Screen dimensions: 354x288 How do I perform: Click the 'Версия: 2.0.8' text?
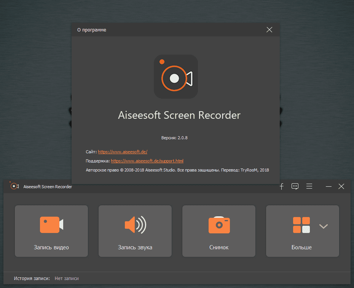(174, 138)
